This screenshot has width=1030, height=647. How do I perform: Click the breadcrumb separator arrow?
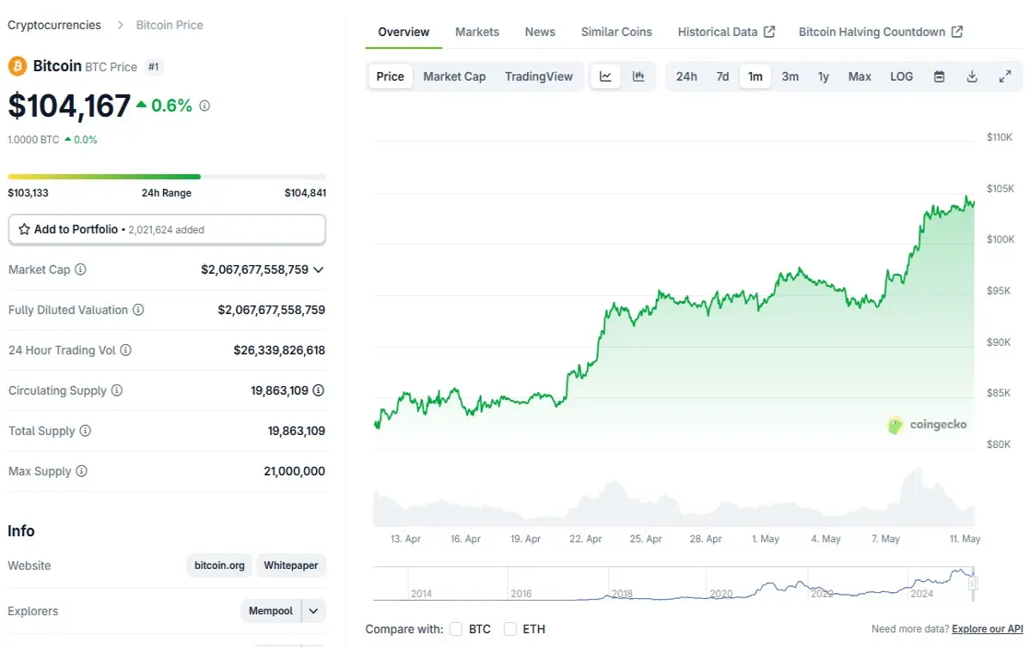(118, 25)
